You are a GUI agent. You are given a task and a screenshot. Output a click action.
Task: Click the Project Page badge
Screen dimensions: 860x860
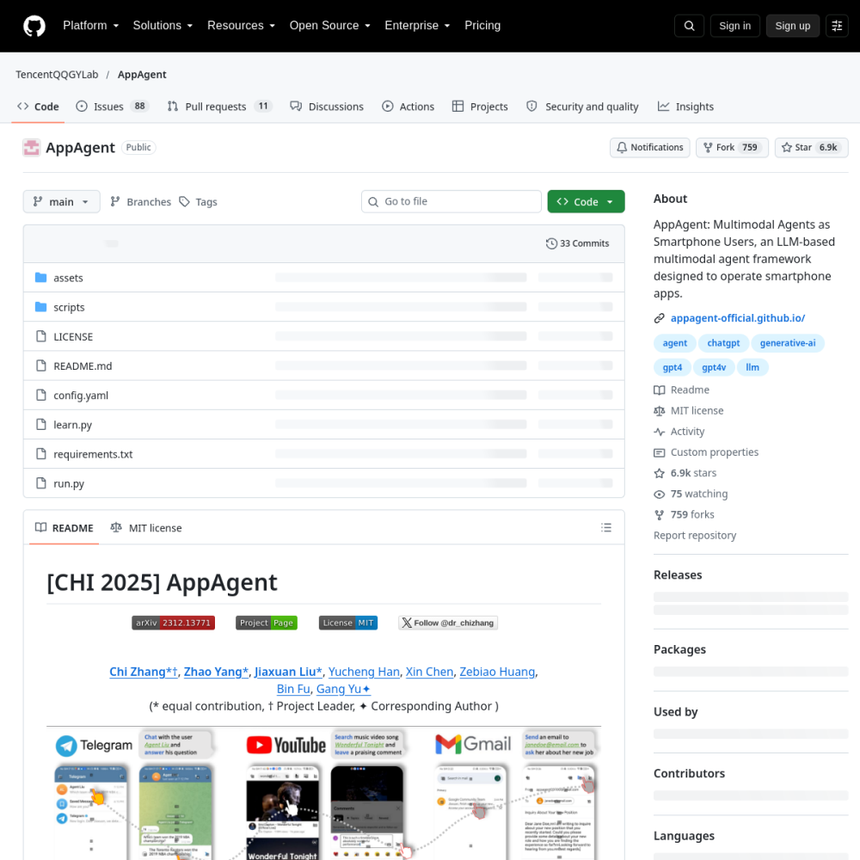267,623
